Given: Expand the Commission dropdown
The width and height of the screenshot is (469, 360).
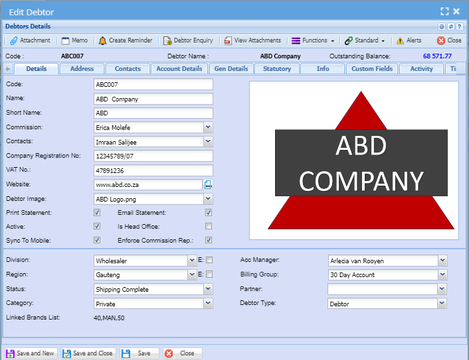Looking at the screenshot, I should 208,127.
